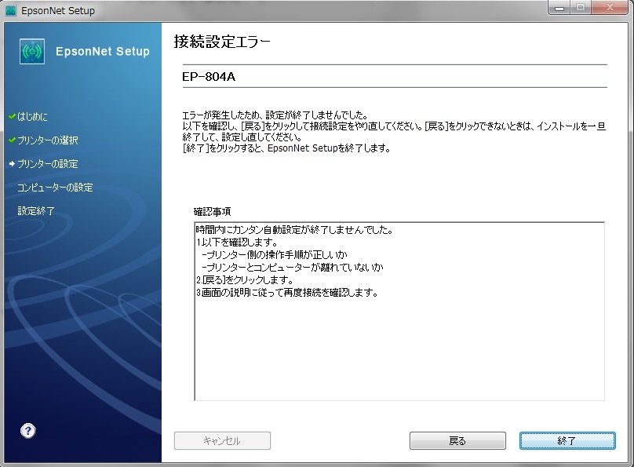Open help via the question mark icon
Screen dimensions: 634x467
click(28, 431)
